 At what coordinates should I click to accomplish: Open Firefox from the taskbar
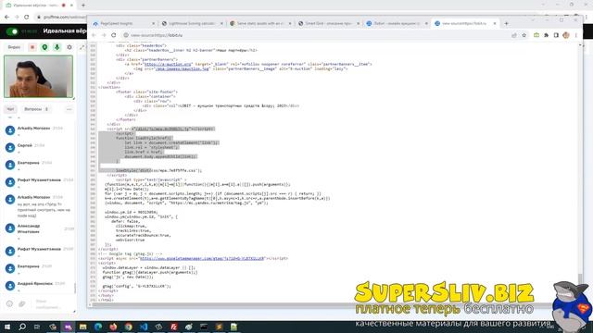pyautogui.click(x=113, y=327)
